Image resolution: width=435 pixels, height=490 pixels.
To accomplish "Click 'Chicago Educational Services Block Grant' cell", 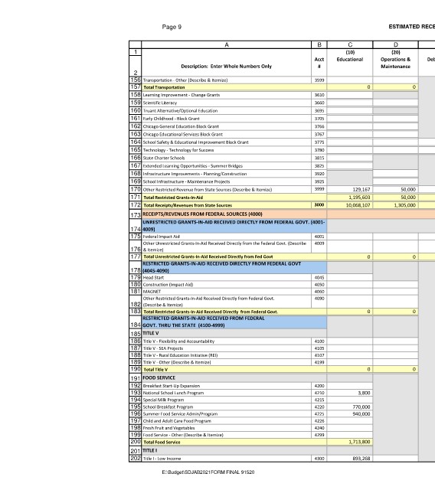I will coord(227,135).
